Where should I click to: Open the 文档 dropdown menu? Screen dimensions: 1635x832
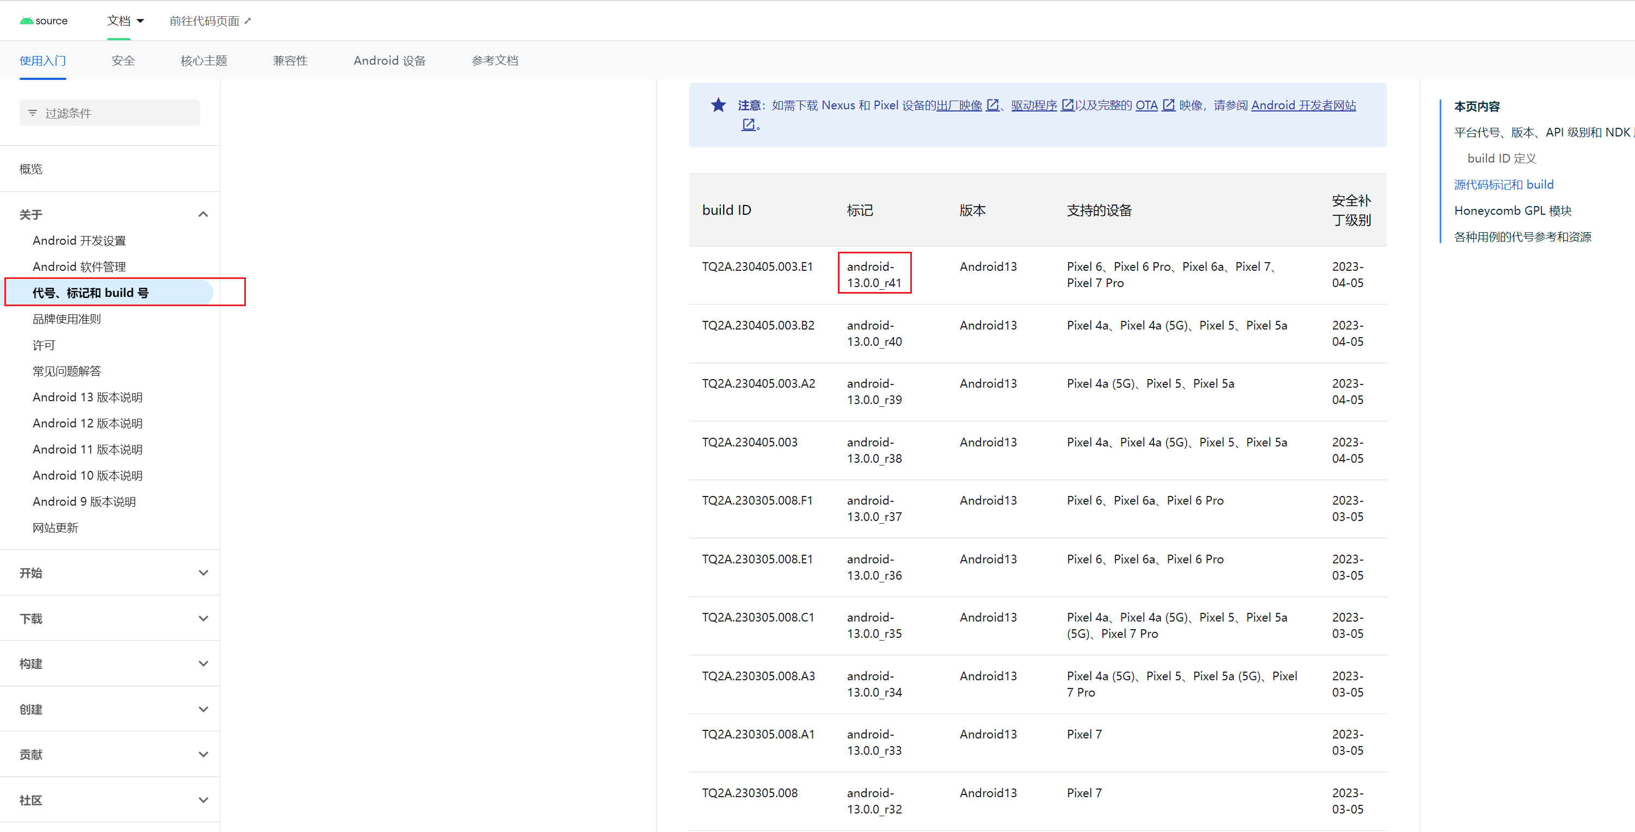pyautogui.click(x=125, y=21)
